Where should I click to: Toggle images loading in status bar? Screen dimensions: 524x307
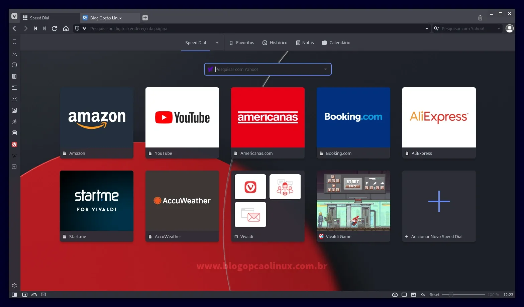414,295
